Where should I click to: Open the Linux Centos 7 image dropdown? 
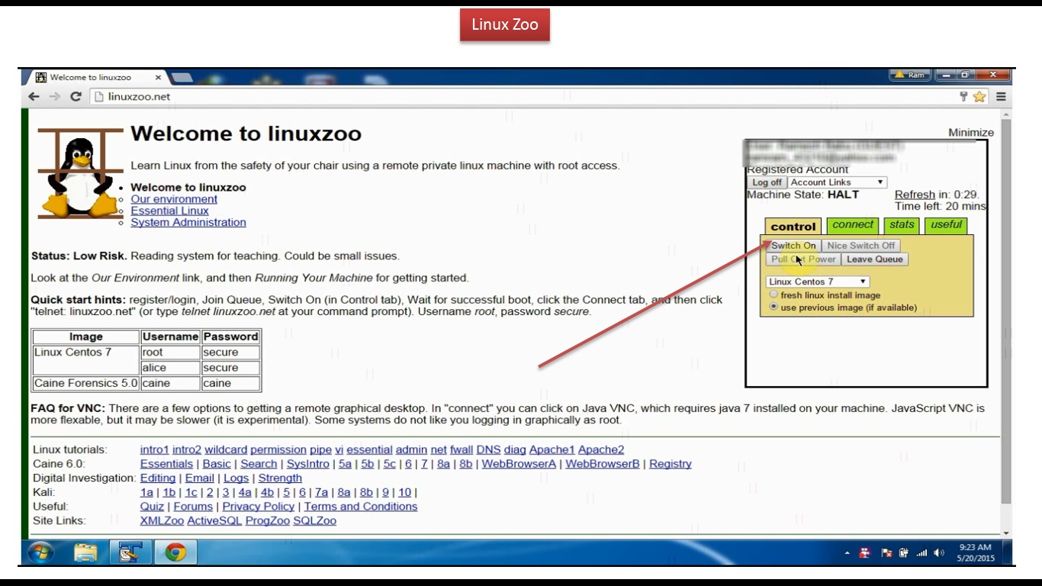817,282
